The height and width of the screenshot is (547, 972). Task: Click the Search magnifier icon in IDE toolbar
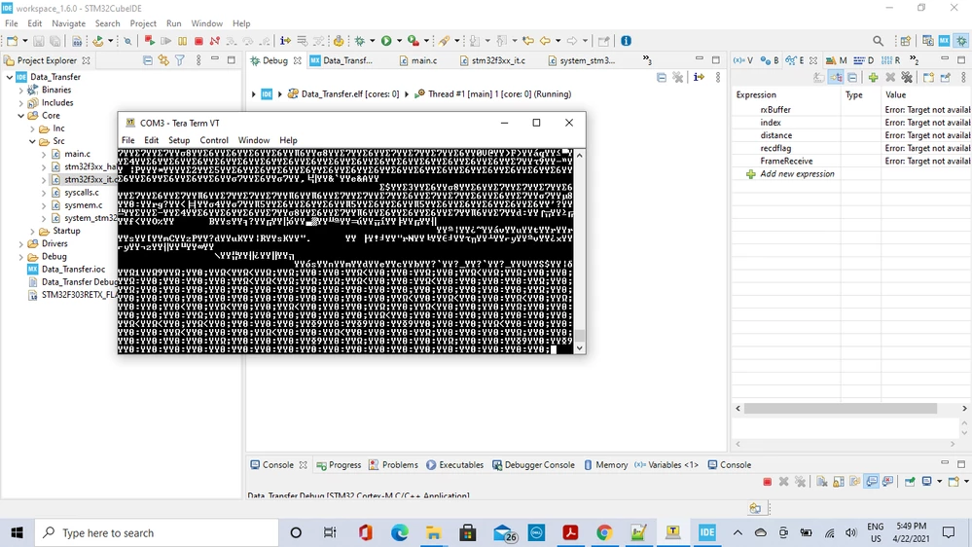click(878, 41)
